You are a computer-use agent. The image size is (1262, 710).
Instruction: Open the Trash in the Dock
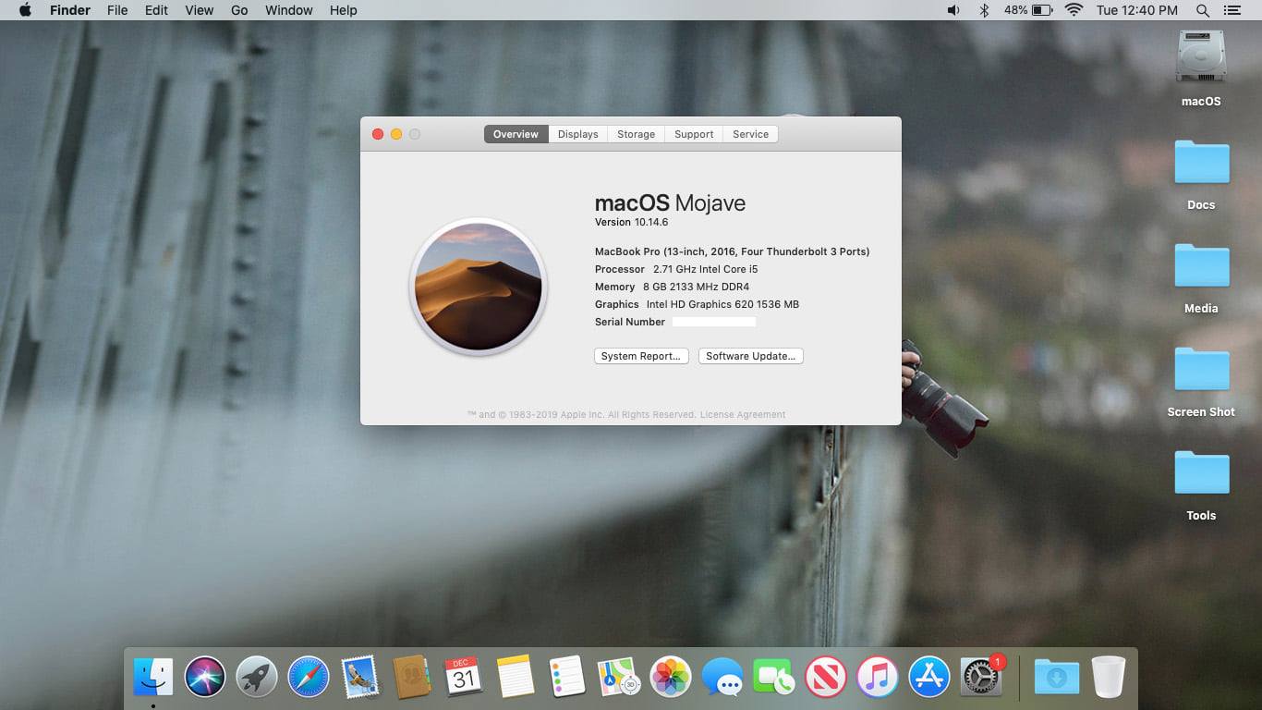pos(1108,677)
